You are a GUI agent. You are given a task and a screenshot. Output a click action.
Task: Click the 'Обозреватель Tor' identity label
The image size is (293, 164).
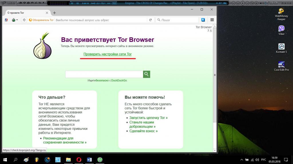point(41,20)
